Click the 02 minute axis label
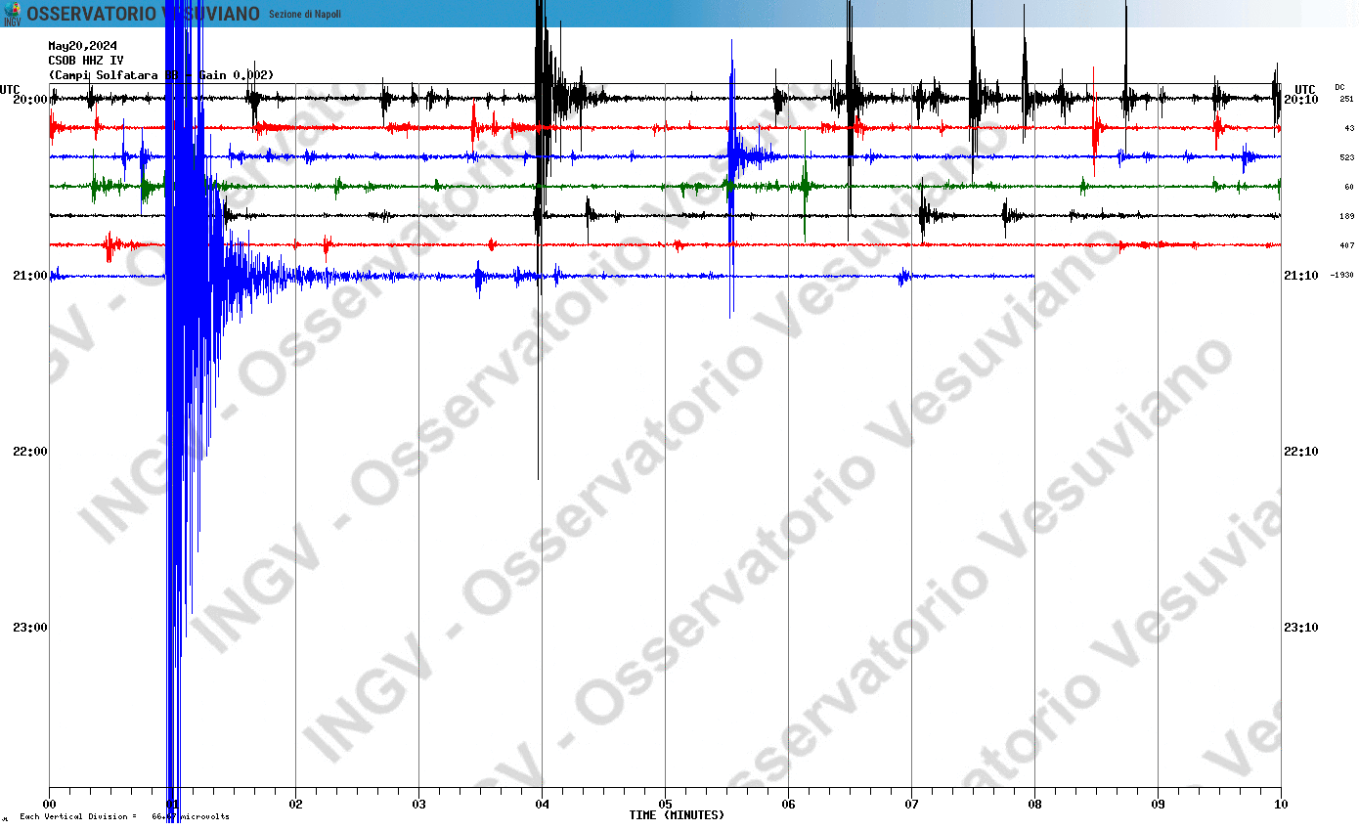 (295, 805)
